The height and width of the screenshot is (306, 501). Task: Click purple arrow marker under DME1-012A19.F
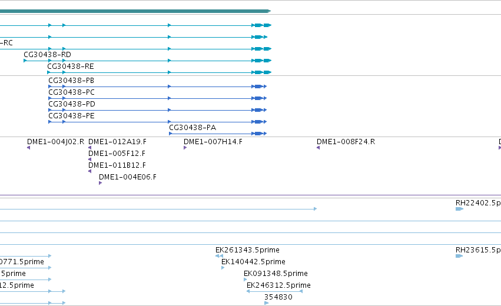pos(90,148)
